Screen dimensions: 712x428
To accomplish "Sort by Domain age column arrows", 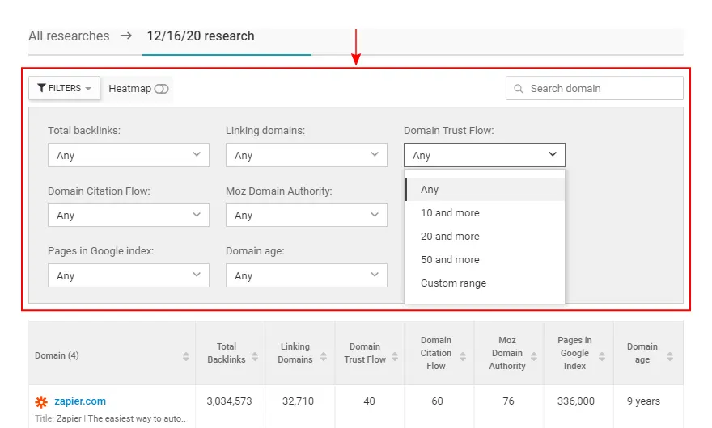I will [x=670, y=356].
